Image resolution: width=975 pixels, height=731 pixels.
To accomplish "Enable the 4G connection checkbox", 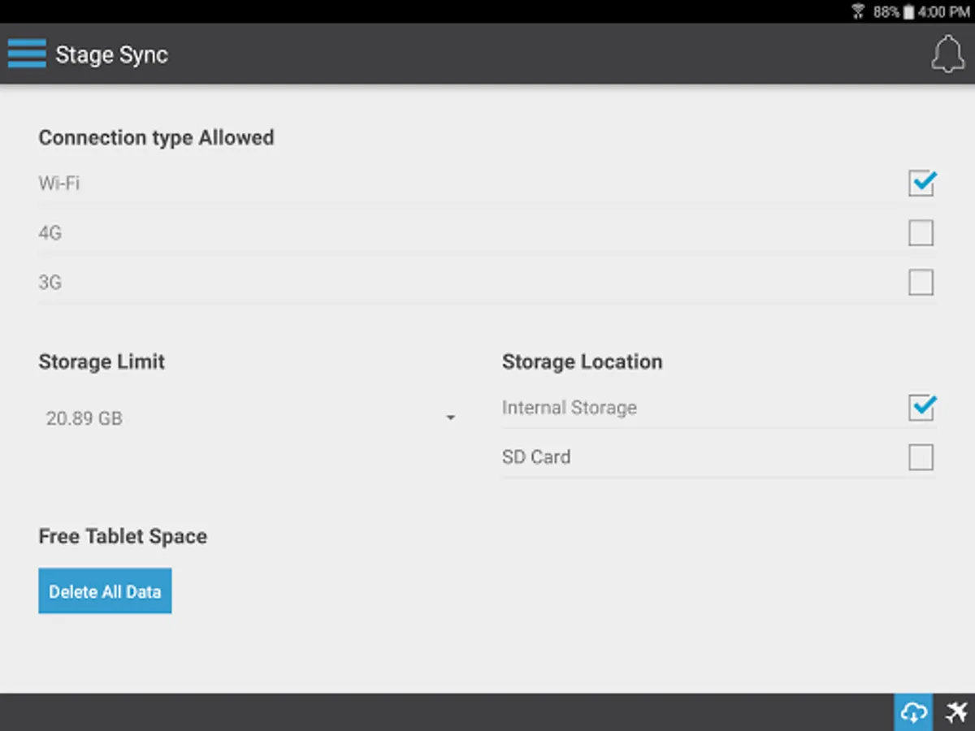I will tap(921, 233).
